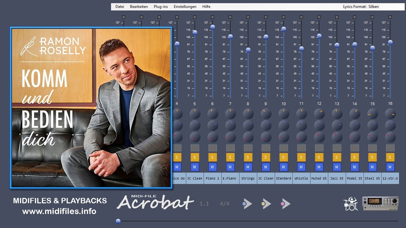Open the drum kit icon
Image resolution: width=406 pixels, height=228 pixels.
tap(350, 204)
